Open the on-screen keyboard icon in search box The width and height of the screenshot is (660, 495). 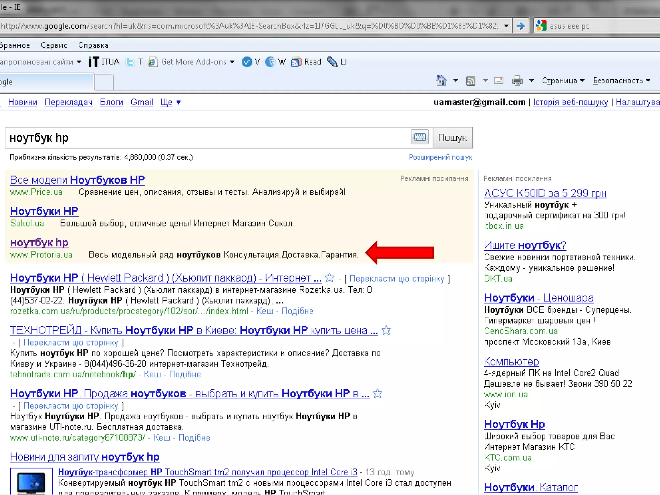pos(420,138)
